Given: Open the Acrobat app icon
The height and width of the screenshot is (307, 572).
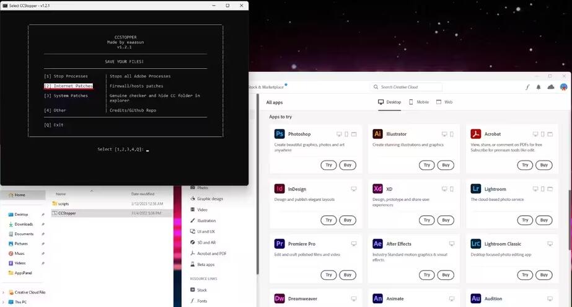Looking at the screenshot, I should [x=476, y=134].
